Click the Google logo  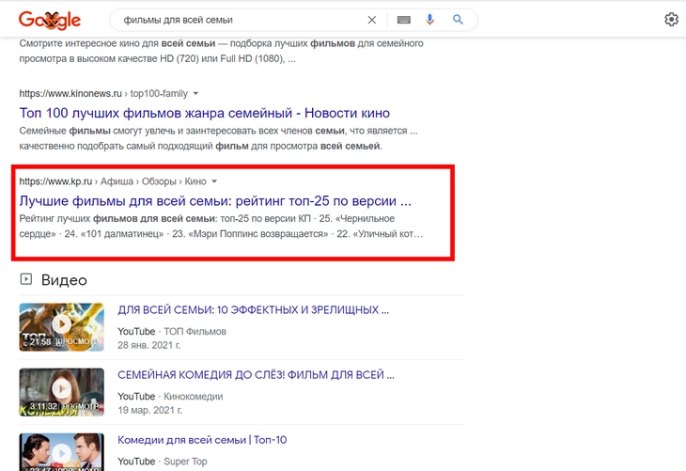coord(50,20)
